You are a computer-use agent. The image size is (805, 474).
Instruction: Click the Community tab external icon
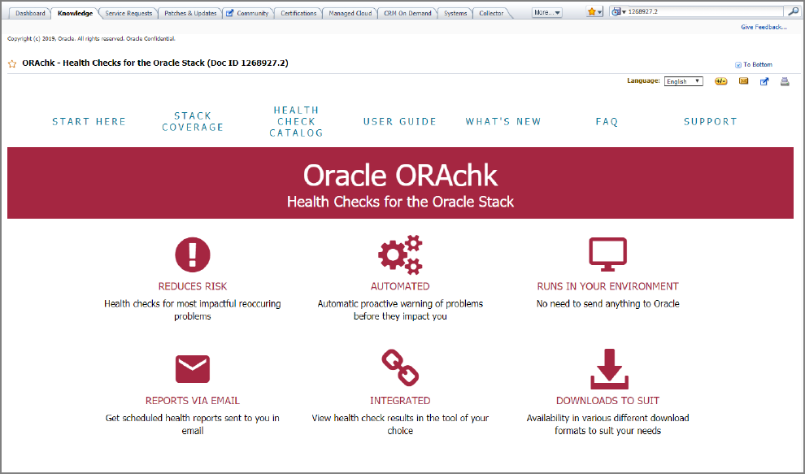(229, 13)
